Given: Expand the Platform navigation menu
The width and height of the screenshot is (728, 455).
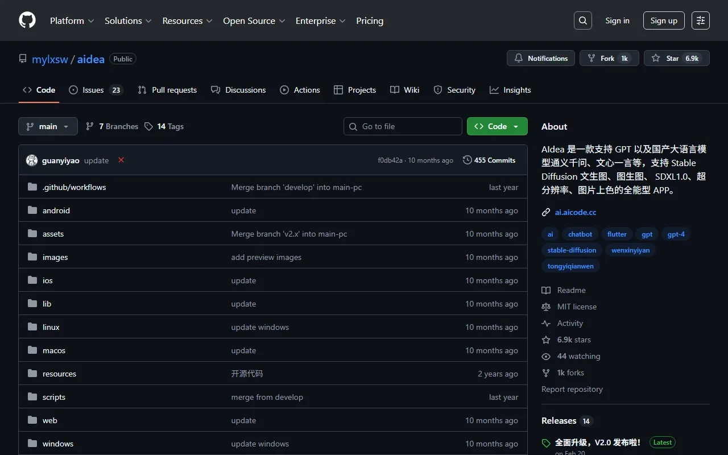Looking at the screenshot, I should [72, 20].
